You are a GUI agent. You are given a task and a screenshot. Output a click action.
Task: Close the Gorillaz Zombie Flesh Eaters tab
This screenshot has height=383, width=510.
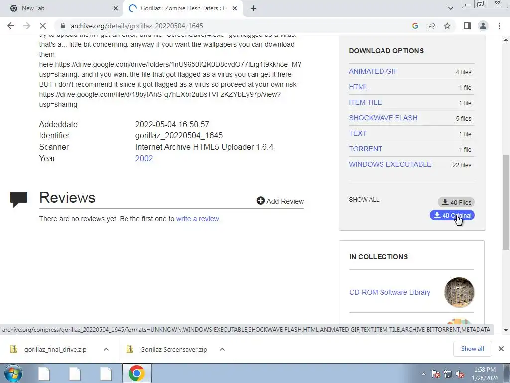pos(235,8)
